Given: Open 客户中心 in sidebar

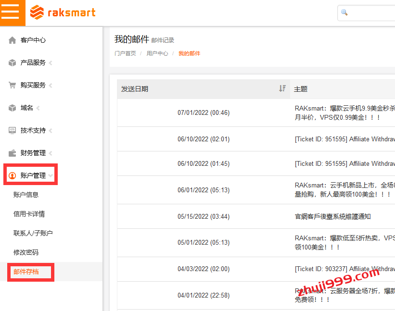Looking at the screenshot, I should [33, 40].
